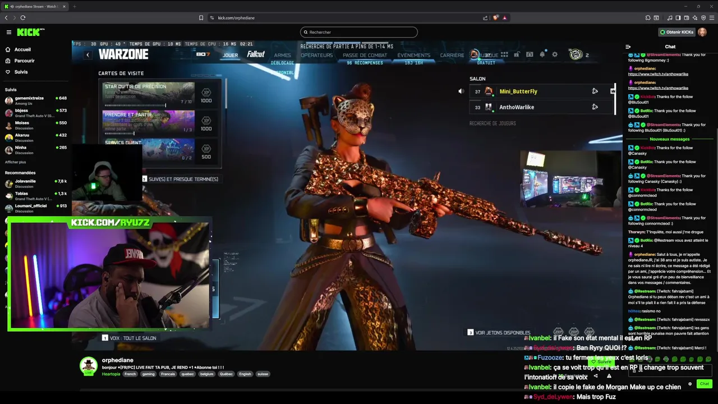Viewport: 718px width, 404px height.
Task: Click the Warzone back arrow
Action: [88, 54]
